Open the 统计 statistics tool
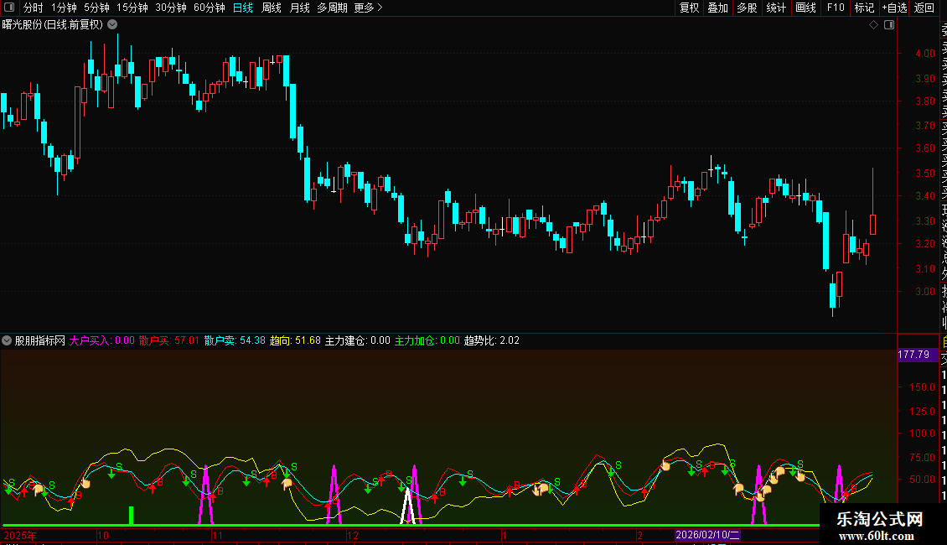Image resolution: width=947 pixels, height=545 pixels. point(776,8)
